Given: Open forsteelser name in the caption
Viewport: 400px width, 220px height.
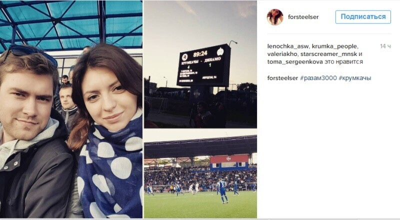Looking at the screenshot, I should tap(282, 78).
